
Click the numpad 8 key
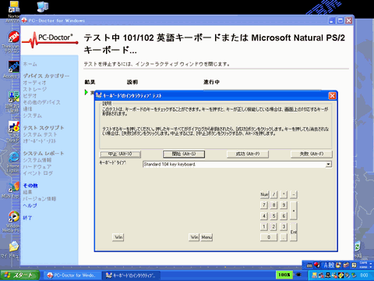tap(274, 205)
